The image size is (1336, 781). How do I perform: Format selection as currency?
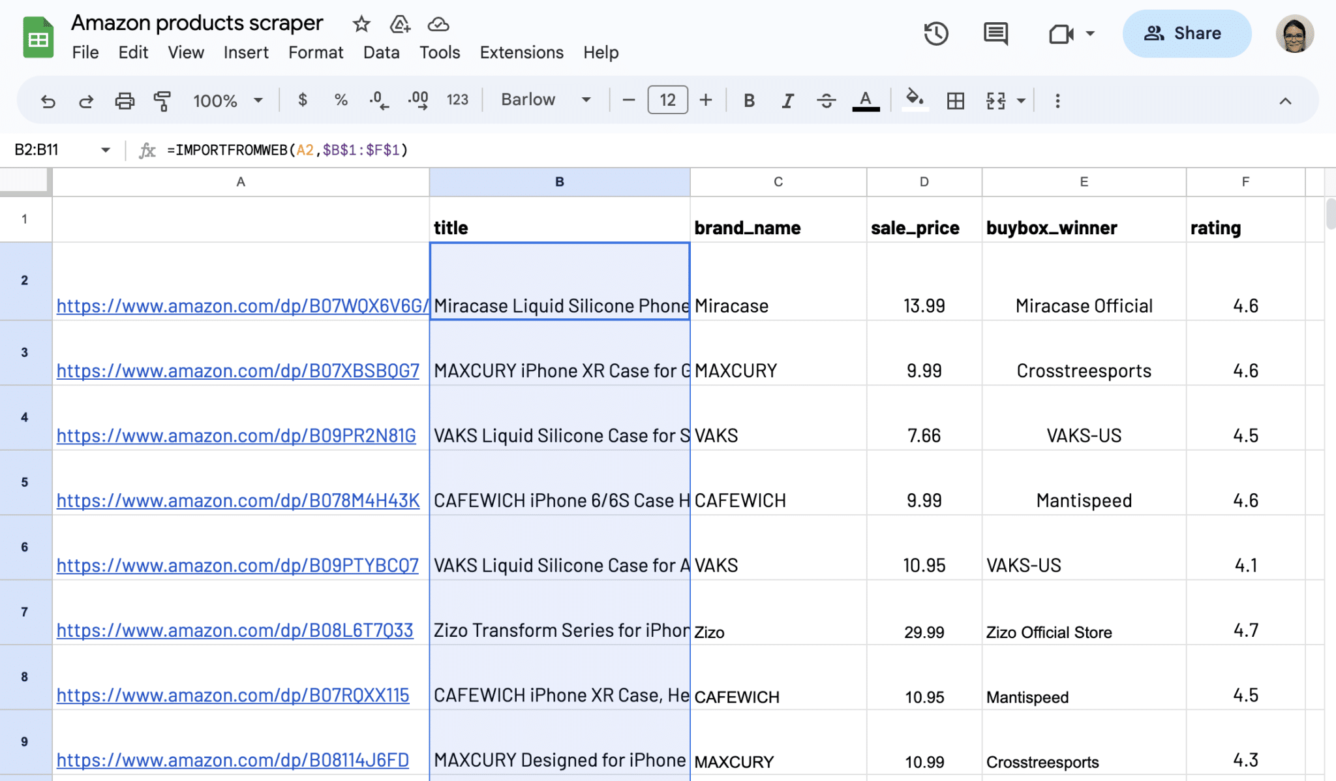pyautogui.click(x=302, y=100)
